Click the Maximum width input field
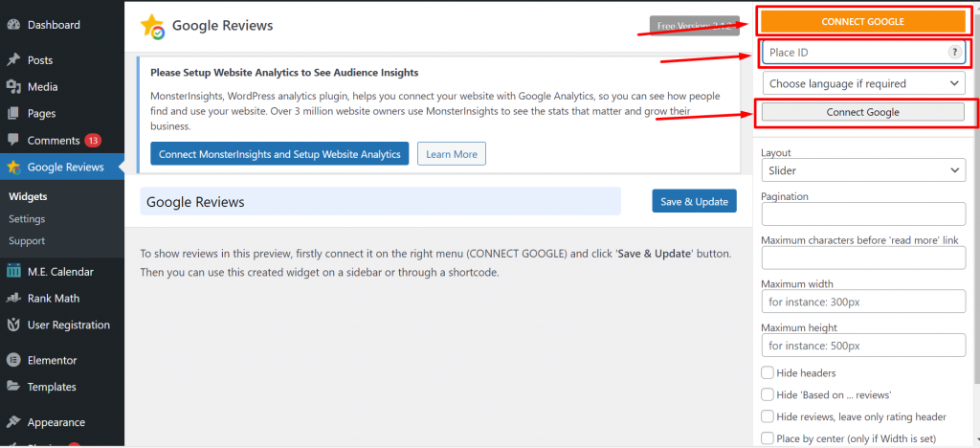980x448 pixels. (864, 302)
